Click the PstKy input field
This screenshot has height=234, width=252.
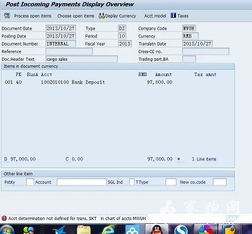[30, 182]
